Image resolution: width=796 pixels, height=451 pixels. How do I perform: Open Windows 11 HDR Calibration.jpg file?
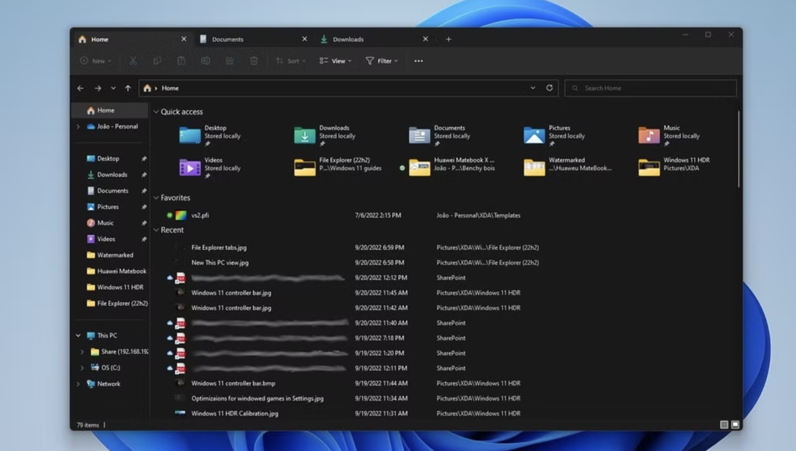point(235,414)
